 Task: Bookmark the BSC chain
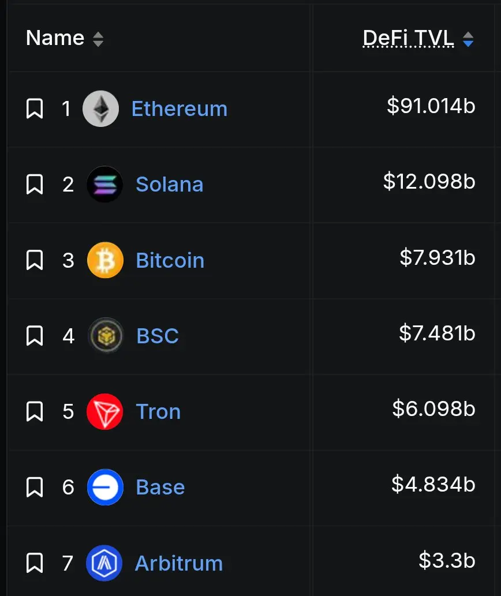tap(35, 336)
